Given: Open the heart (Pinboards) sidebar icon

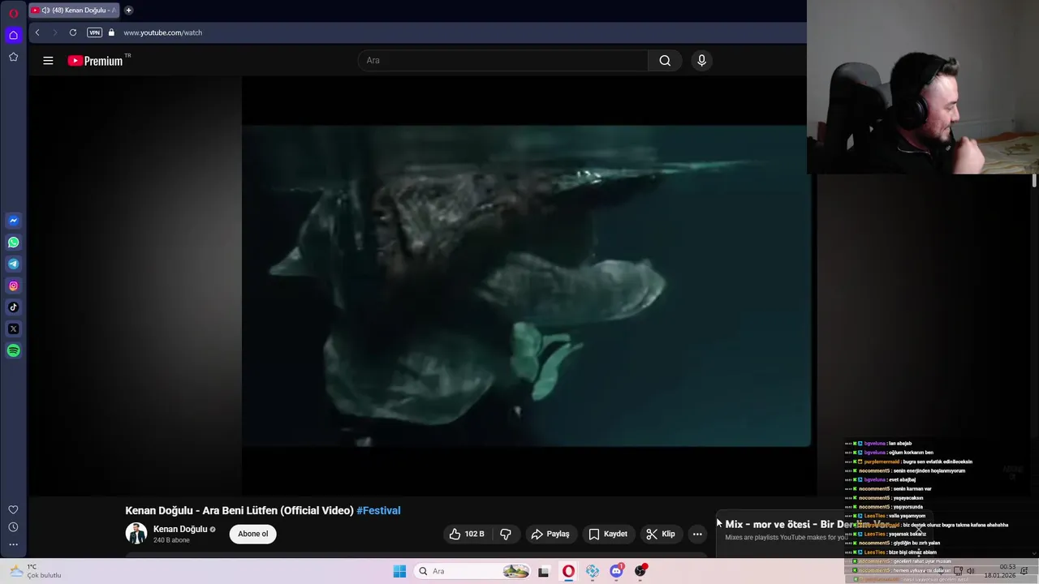Looking at the screenshot, I should pyautogui.click(x=13, y=509).
